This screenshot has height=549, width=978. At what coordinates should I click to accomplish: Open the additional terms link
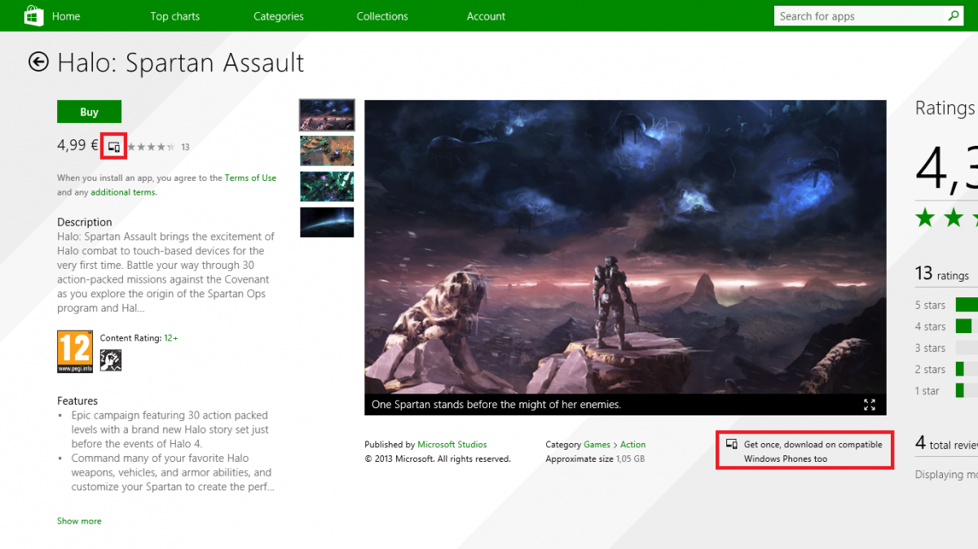click(x=124, y=192)
